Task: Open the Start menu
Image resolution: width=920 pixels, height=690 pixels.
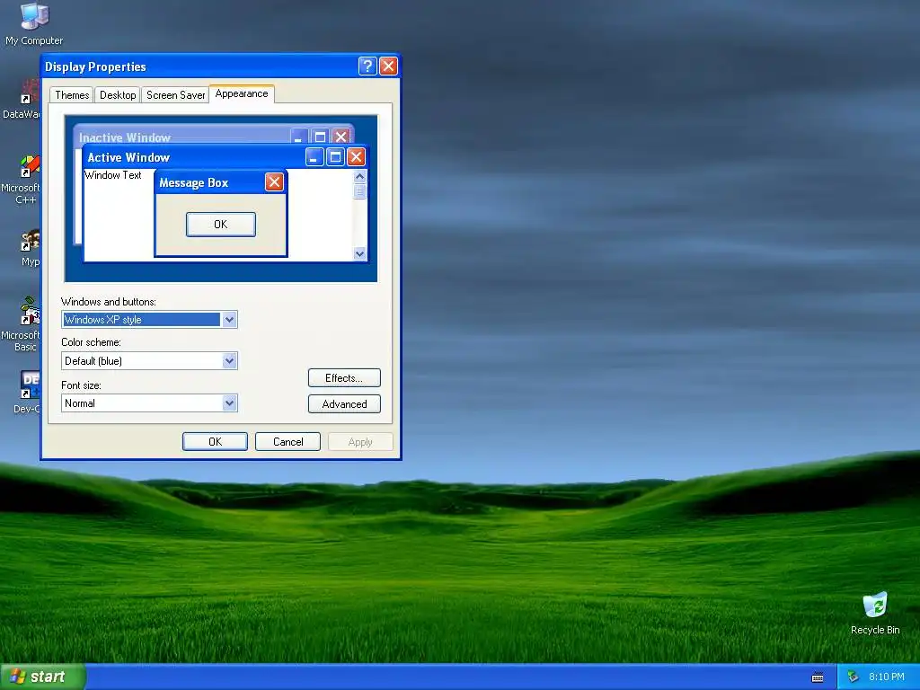Action: 42,677
